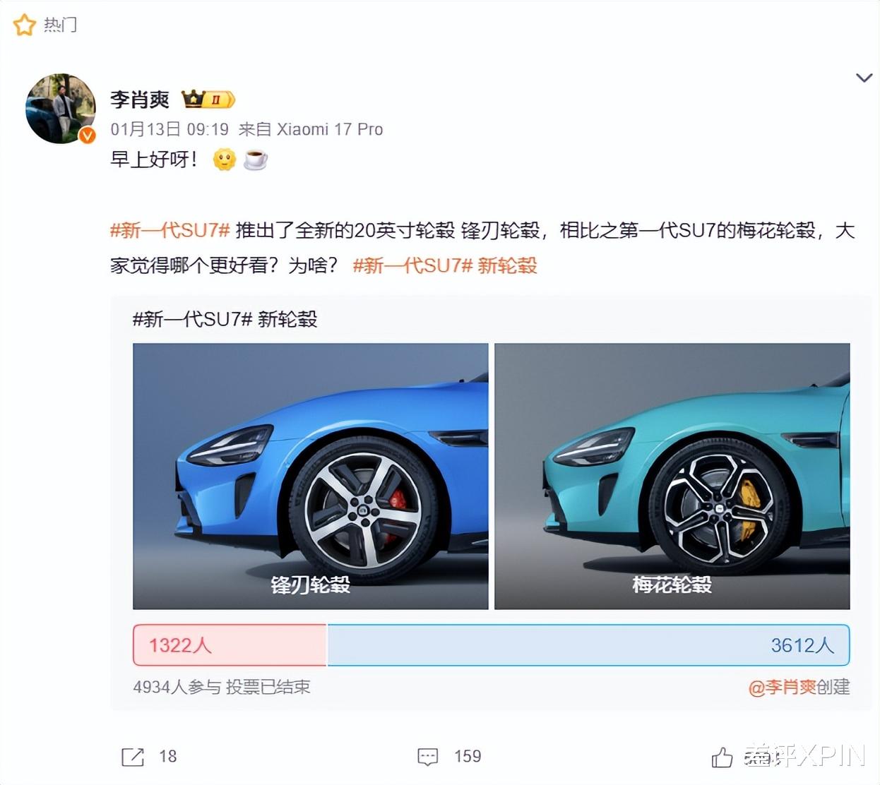Click the repost share icon
The height and width of the screenshot is (785, 880).
click(x=133, y=757)
